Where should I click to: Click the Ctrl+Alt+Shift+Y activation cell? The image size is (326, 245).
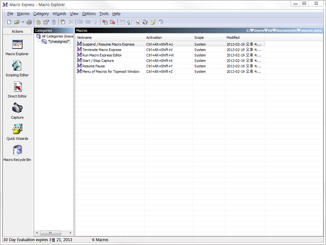[159, 66]
